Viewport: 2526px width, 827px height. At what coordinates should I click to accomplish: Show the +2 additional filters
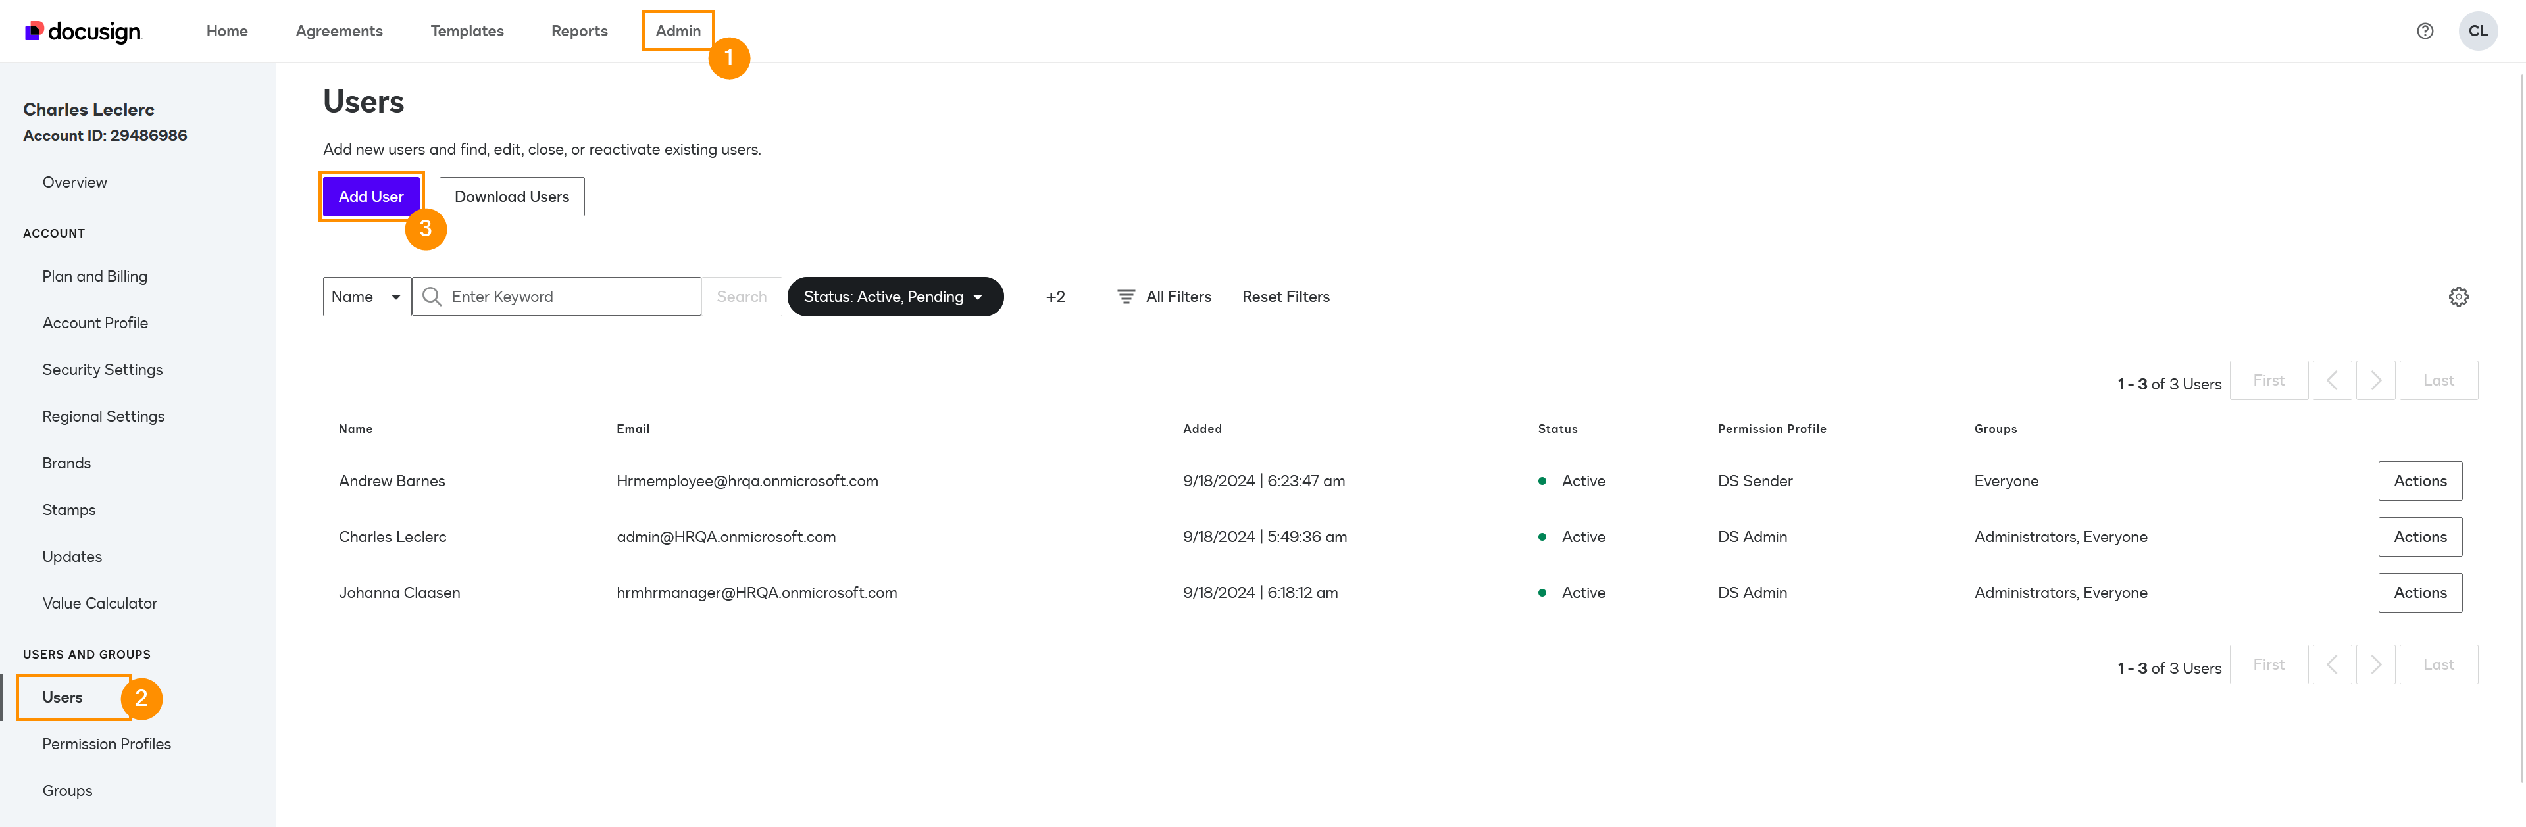click(1055, 296)
